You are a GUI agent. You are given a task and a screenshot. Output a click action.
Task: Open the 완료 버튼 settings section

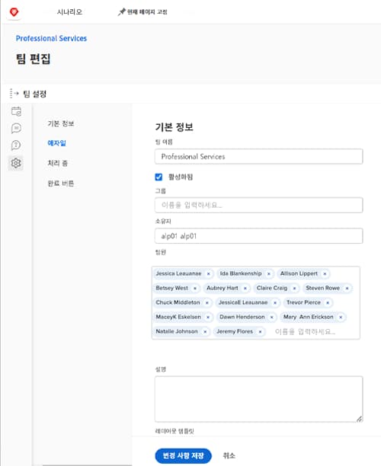coord(61,184)
